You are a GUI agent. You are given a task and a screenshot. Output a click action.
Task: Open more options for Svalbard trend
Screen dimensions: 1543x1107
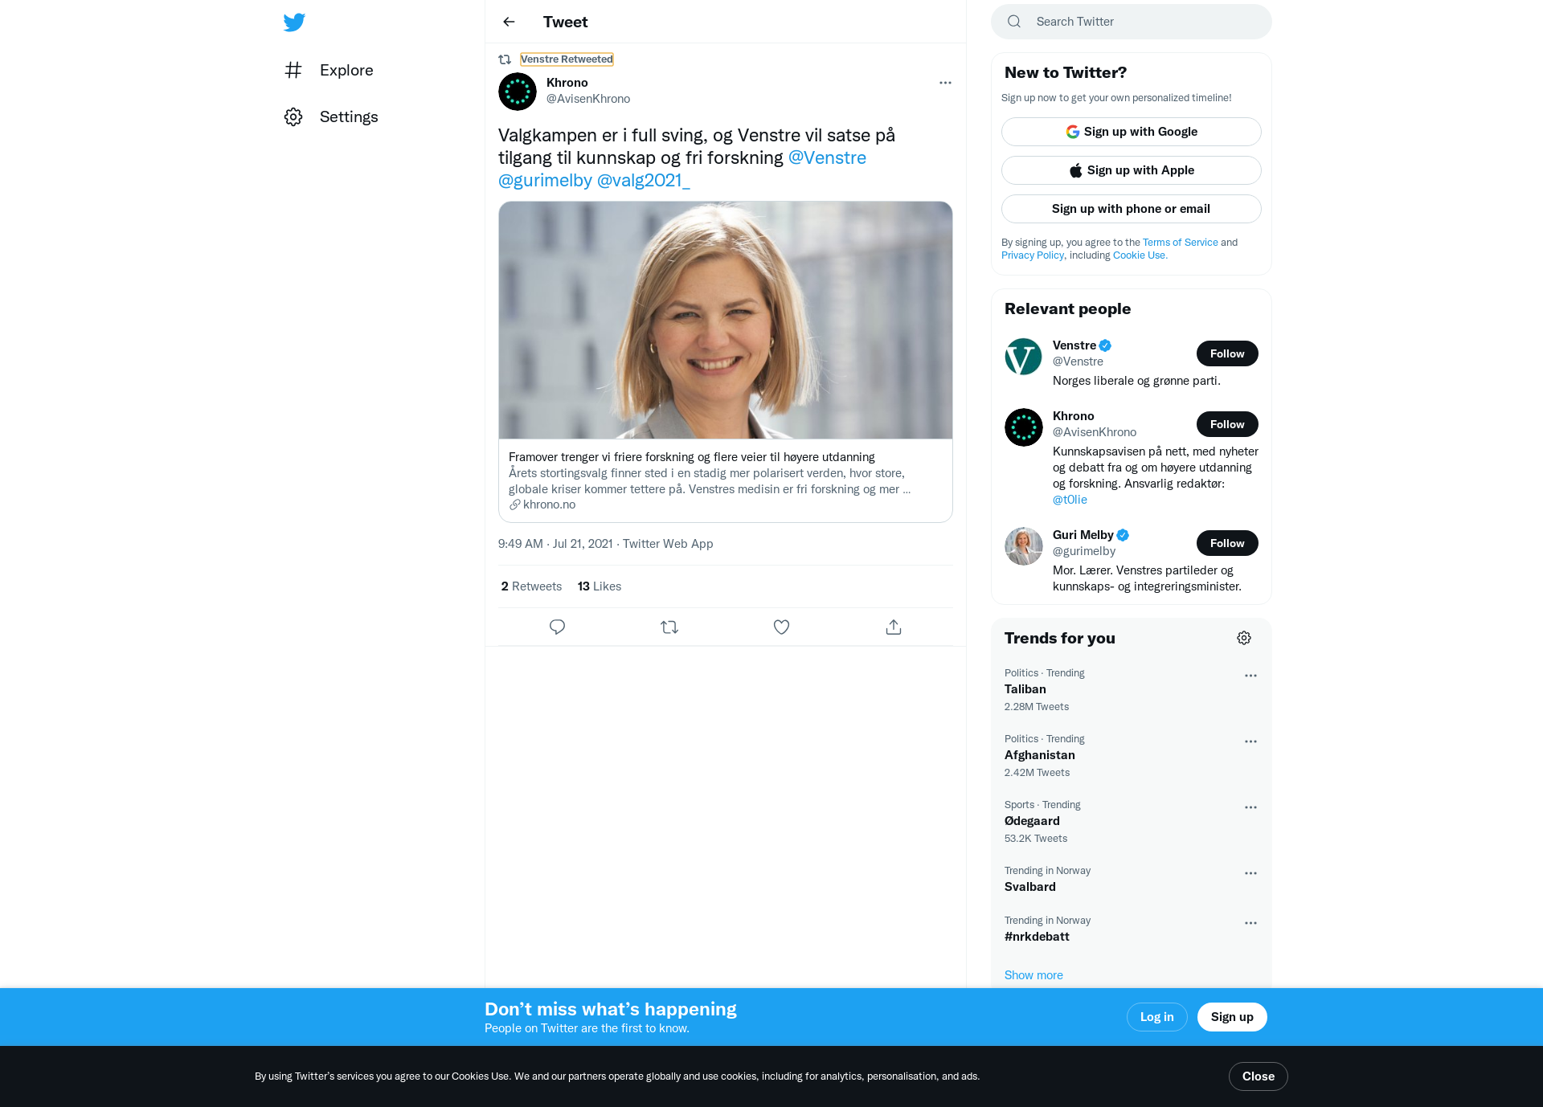coord(1250,873)
